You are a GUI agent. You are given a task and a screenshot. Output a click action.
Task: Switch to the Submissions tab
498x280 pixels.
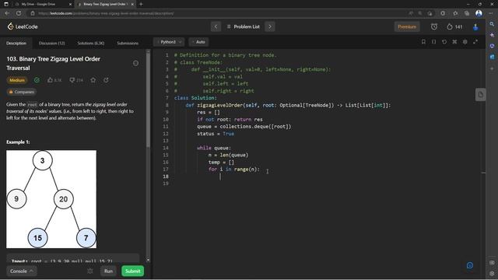128,44
